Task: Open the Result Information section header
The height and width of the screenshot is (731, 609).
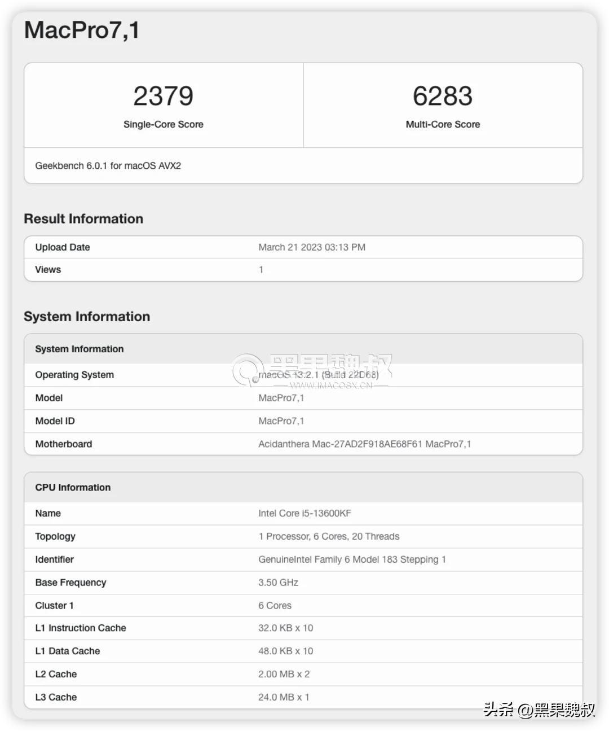Action: (x=83, y=218)
